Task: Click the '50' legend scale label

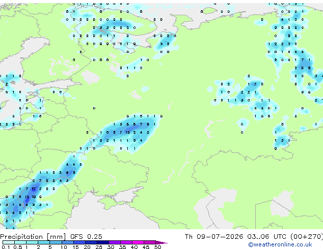Action: pyautogui.click(x=157, y=247)
